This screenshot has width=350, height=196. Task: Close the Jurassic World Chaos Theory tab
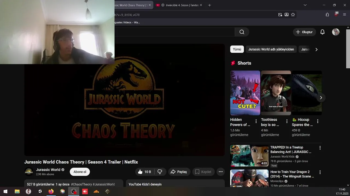point(150,5)
